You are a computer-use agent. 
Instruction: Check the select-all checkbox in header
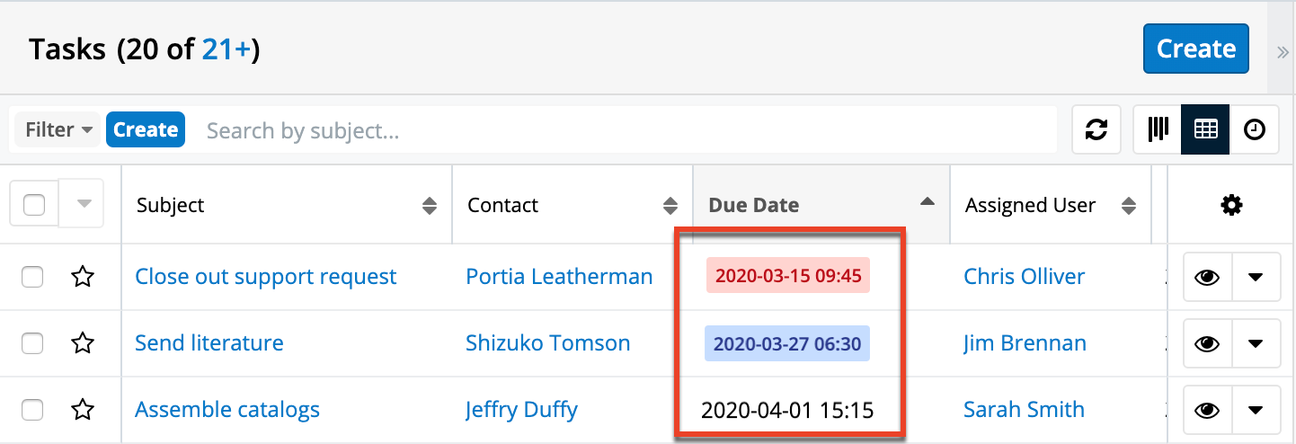[34, 205]
